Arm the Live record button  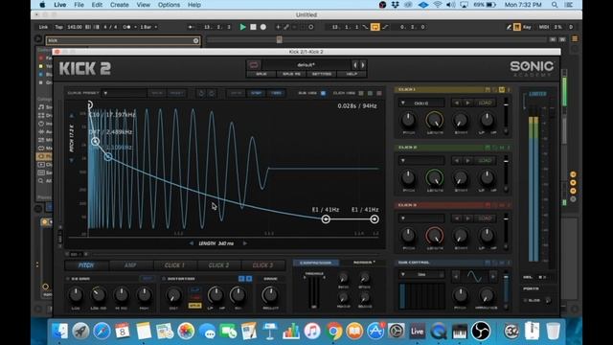263,27
